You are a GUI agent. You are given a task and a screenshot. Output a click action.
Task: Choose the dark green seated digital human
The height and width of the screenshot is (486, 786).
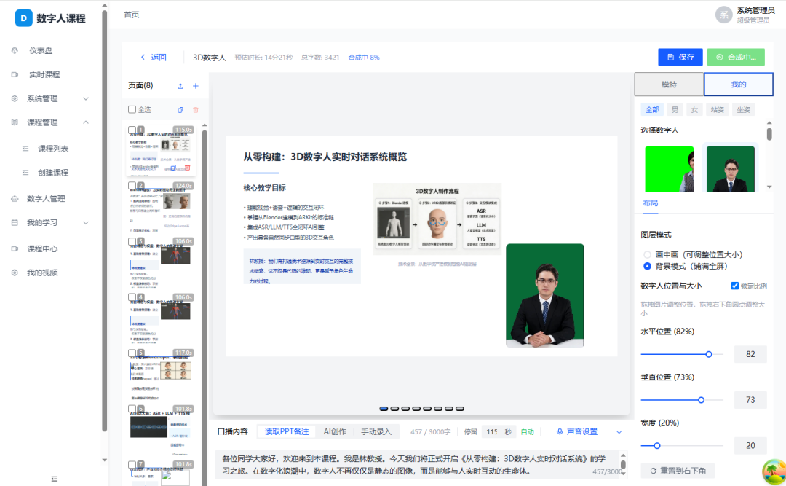(731, 169)
